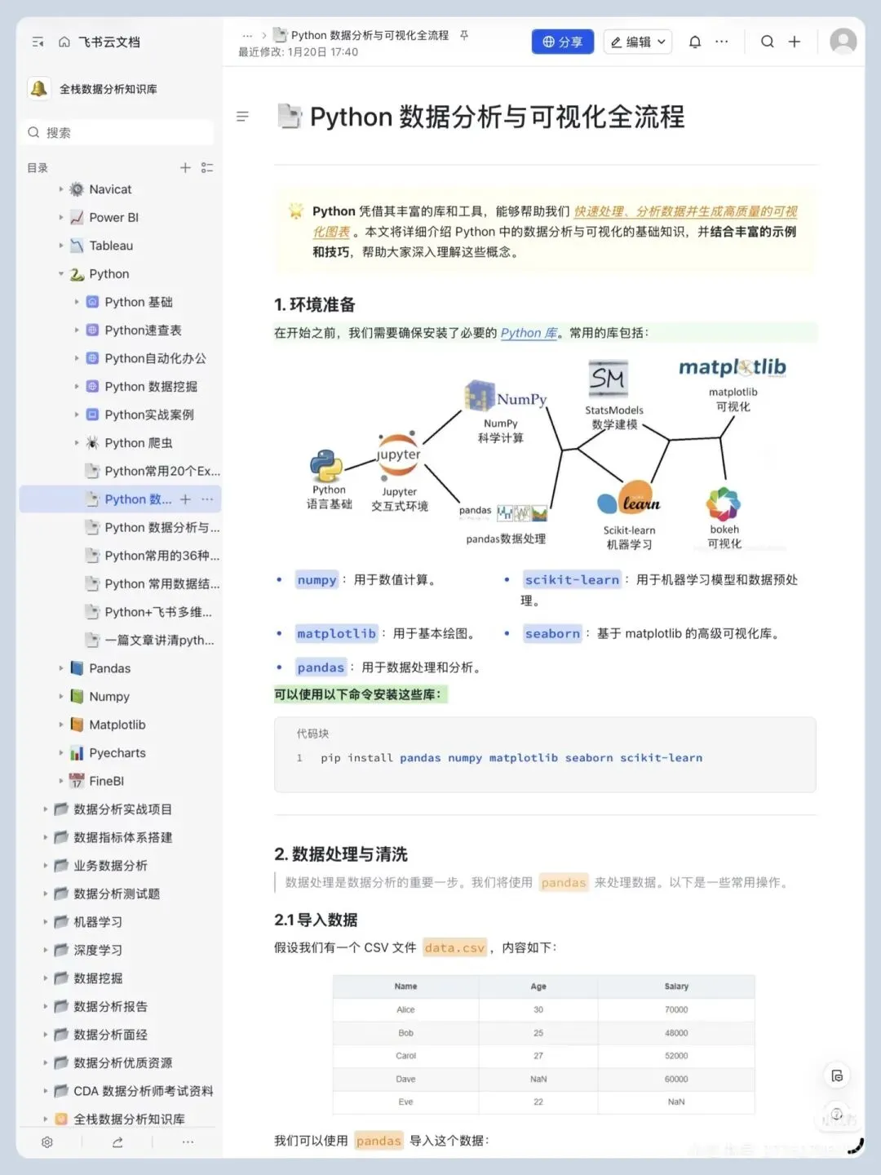881x1175 pixels.
Task: Click the 1. 环境准备 heading
Action: coord(315,305)
